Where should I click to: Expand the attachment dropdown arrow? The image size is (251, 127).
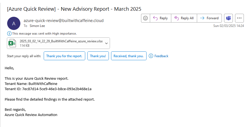[x=106, y=43]
